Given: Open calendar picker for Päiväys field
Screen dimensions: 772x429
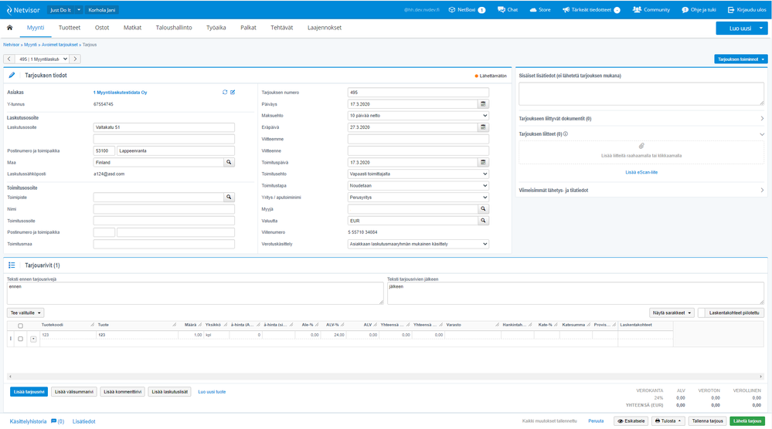Looking at the screenshot, I should click(x=484, y=104).
